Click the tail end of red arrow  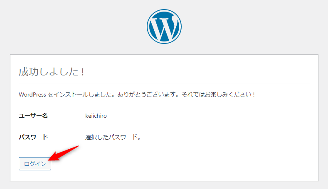[x=78, y=146]
